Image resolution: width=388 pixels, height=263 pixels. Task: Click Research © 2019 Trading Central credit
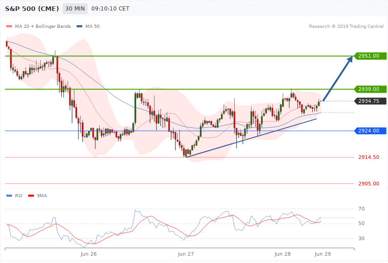[346, 26]
